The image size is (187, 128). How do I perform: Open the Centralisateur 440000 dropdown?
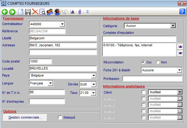tap(62, 24)
